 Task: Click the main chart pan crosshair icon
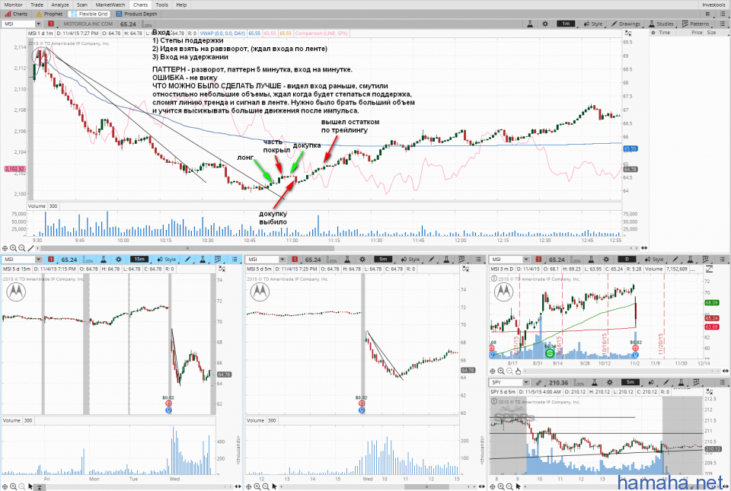(5, 248)
